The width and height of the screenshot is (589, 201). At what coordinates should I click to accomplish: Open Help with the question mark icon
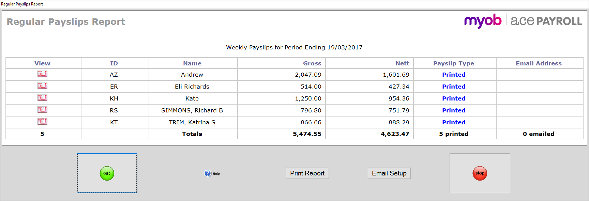coord(208,173)
